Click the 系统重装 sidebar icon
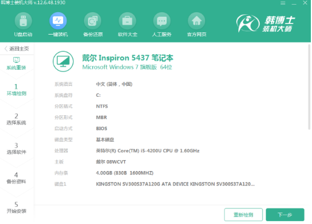Viewport: 312px width, 224px height. 16,60
